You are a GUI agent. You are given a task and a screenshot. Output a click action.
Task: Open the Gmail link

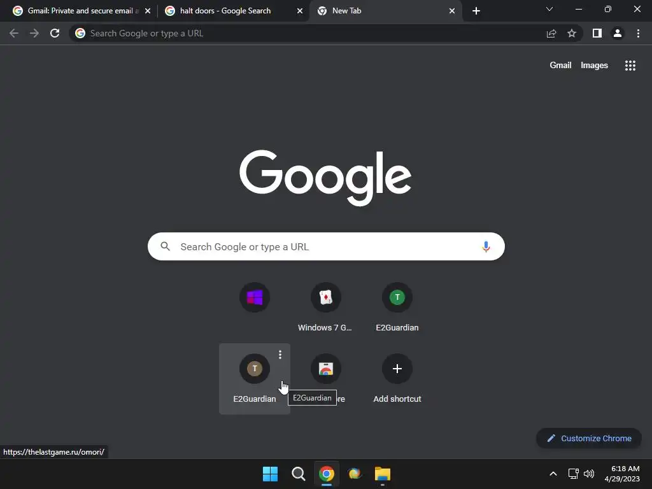[x=560, y=66]
